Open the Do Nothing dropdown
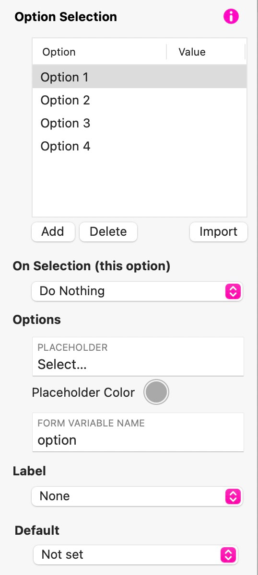258x575 pixels. click(x=137, y=291)
